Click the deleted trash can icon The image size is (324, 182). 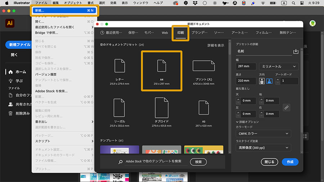click(10, 113)
